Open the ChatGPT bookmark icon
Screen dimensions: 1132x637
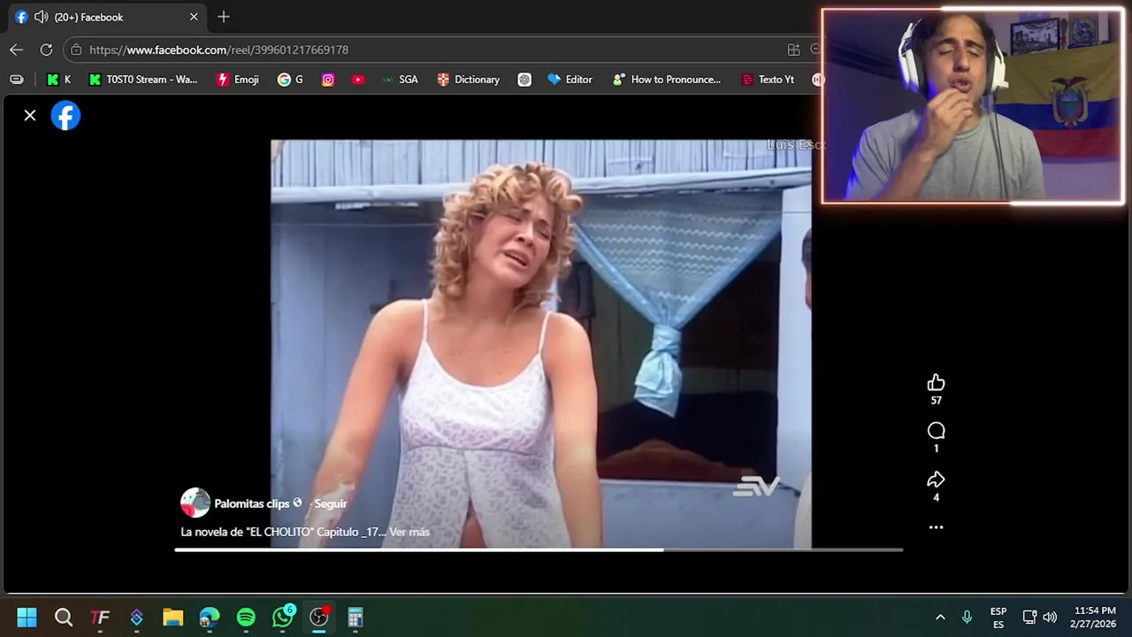524,79
